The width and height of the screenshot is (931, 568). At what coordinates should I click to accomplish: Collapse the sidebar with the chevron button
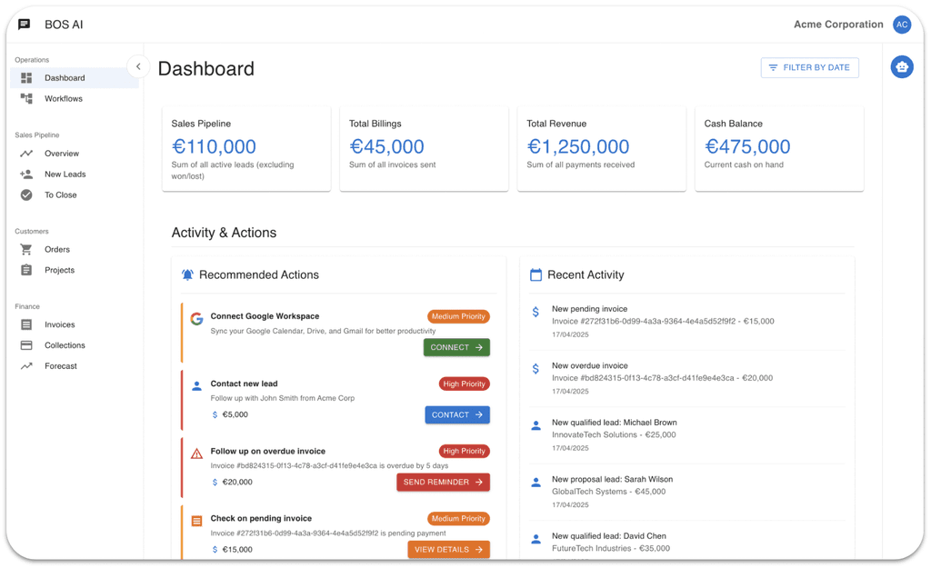click(138, 66)
